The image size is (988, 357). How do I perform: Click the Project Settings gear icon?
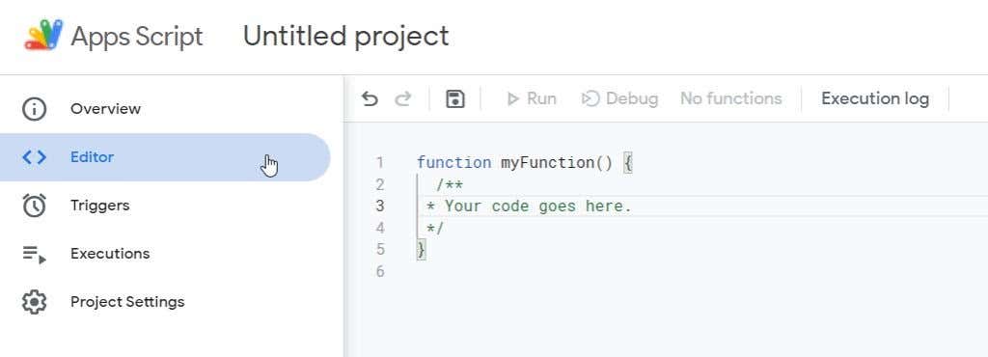pyautogui.click(x=34, y=302)
